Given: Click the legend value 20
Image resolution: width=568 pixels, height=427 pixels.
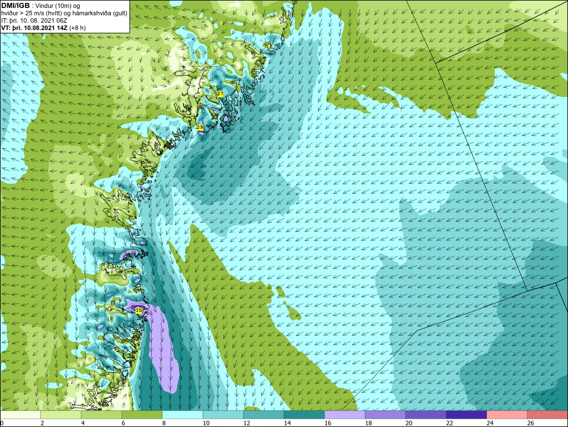Looking at the screenshot, I should point(409,423).
